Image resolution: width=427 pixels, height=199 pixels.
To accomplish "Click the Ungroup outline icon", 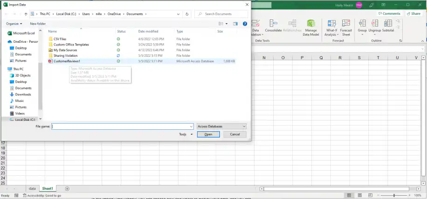I will 374,28.
